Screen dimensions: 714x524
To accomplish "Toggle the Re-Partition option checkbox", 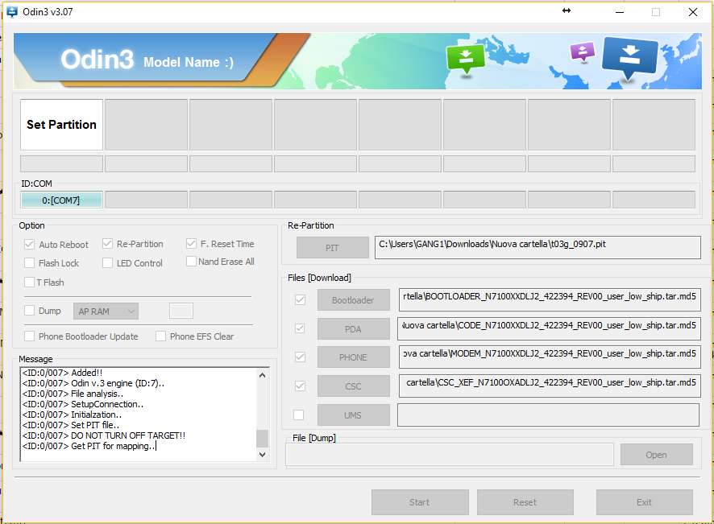I will pyautogui.click(x=107, y=244).
